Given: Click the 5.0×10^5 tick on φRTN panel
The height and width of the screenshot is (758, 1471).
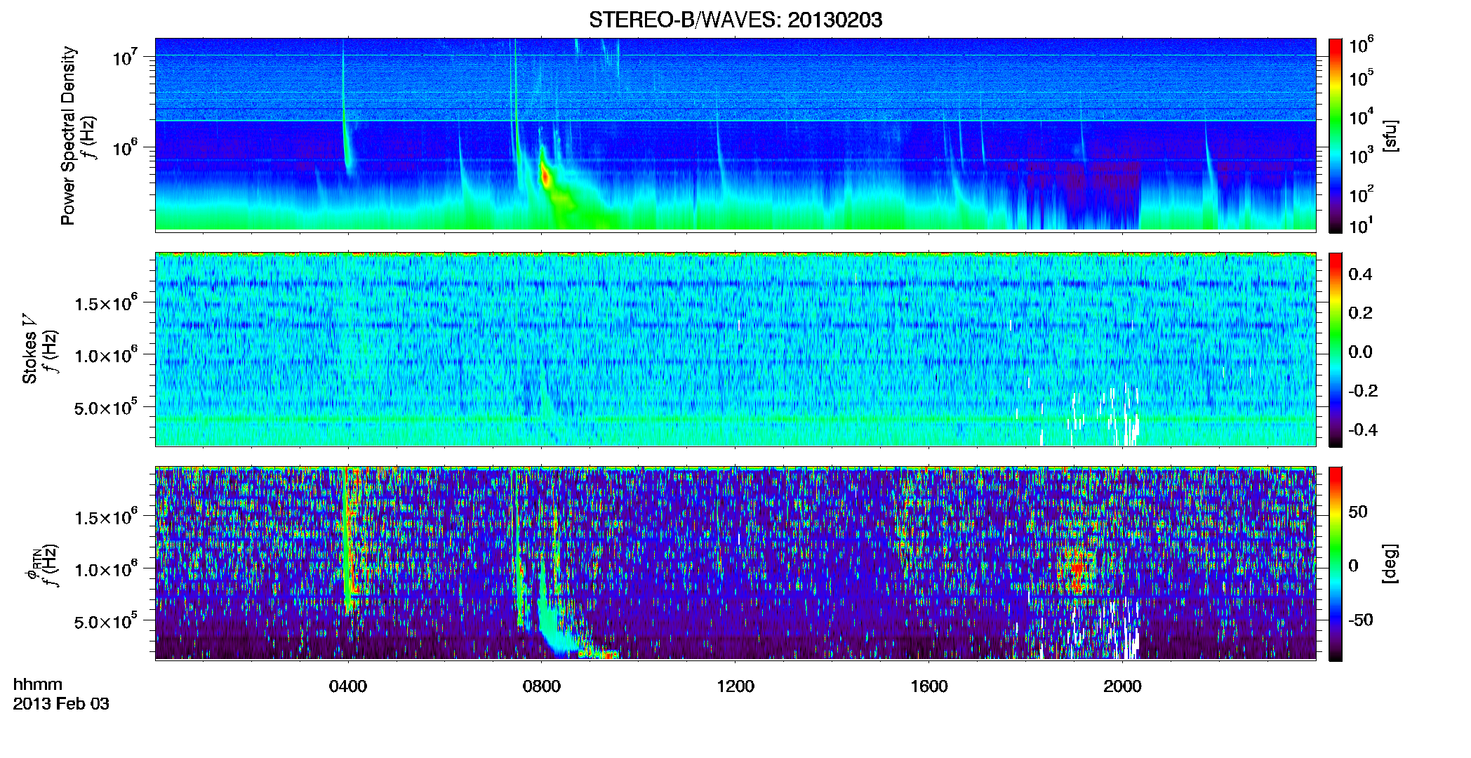Looking at the screenshot, I should point(106,621).
